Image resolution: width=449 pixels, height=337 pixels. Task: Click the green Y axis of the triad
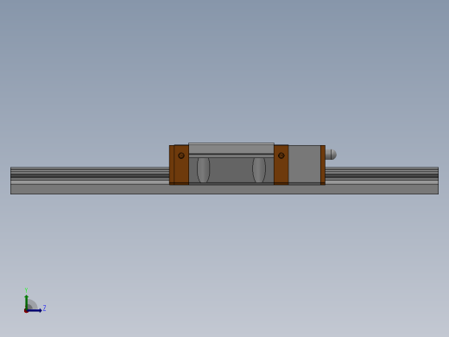27,302
